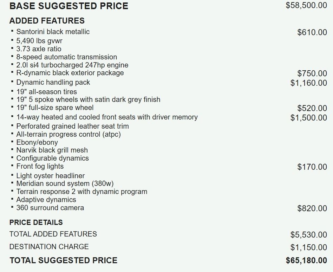Select the 14-way heated and cooled seats item
The height and width of the screenshot is (272, 333).
point(107,117)
